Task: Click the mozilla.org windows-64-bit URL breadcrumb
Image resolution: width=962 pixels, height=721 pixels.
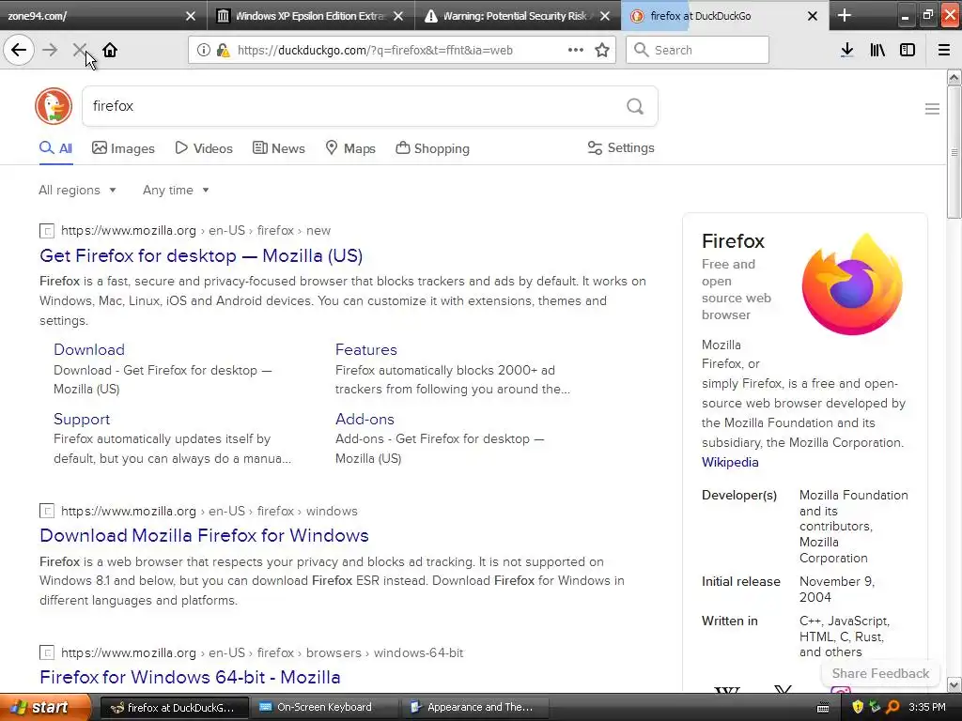Action: [x=262, y=653]
